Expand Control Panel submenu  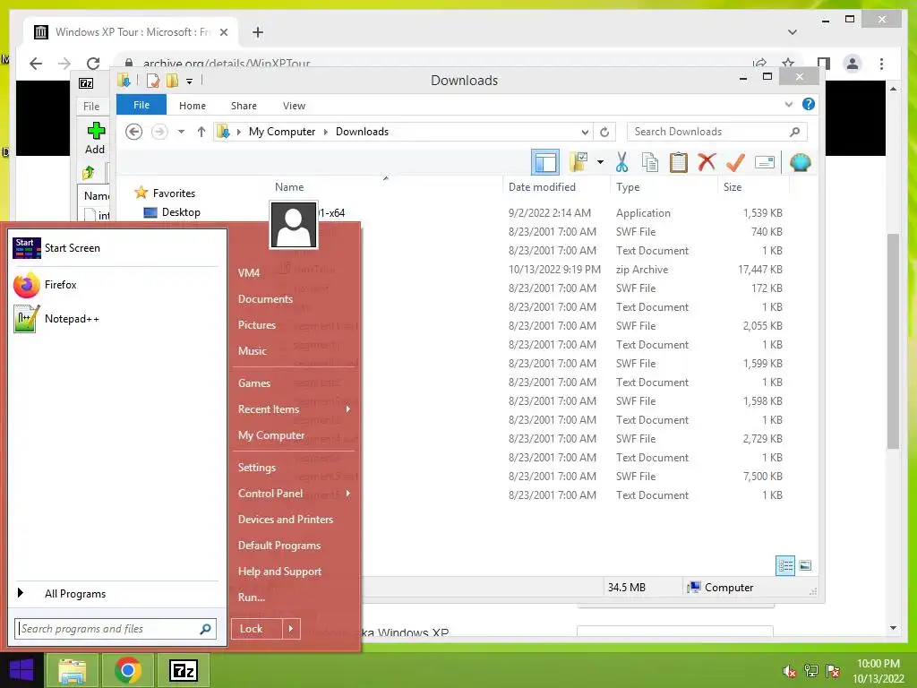tap(348, 494)
